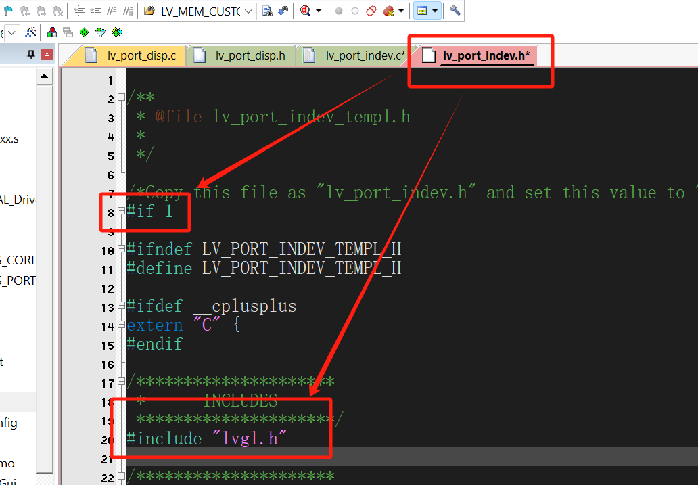
Task: Click the insert breakpoint grey circle button
Action: (x=339, y=11)
